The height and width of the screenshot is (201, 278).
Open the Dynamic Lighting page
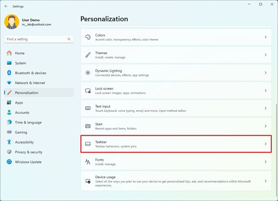point(176,73)
